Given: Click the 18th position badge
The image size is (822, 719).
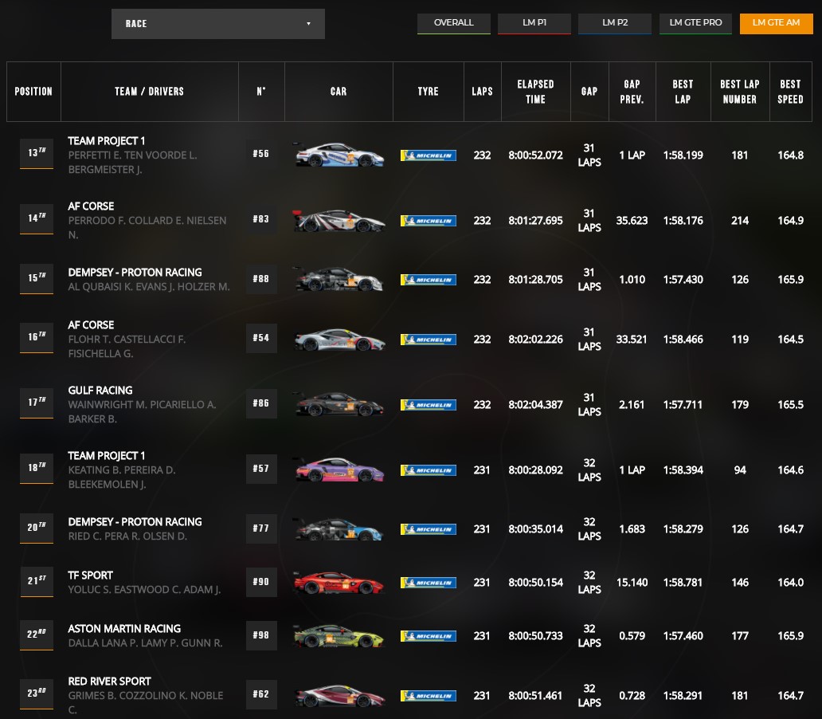Looking at the screenshot, I should pyautogui.click(x=37, y=468).
